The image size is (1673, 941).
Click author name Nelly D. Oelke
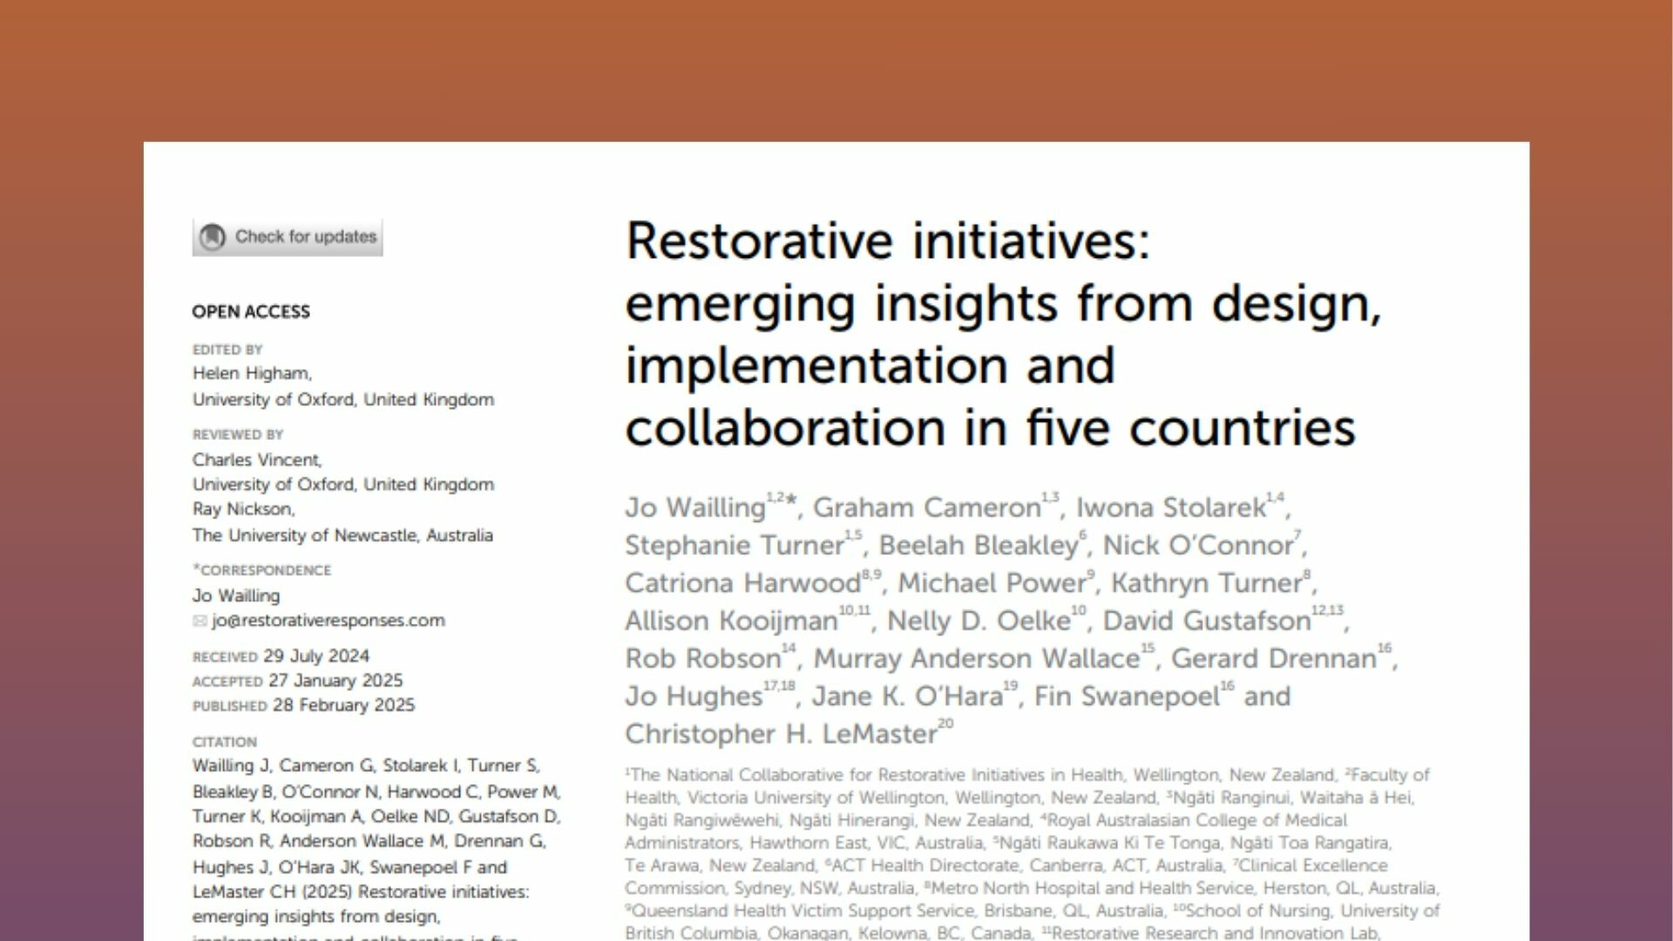point(979,621)
